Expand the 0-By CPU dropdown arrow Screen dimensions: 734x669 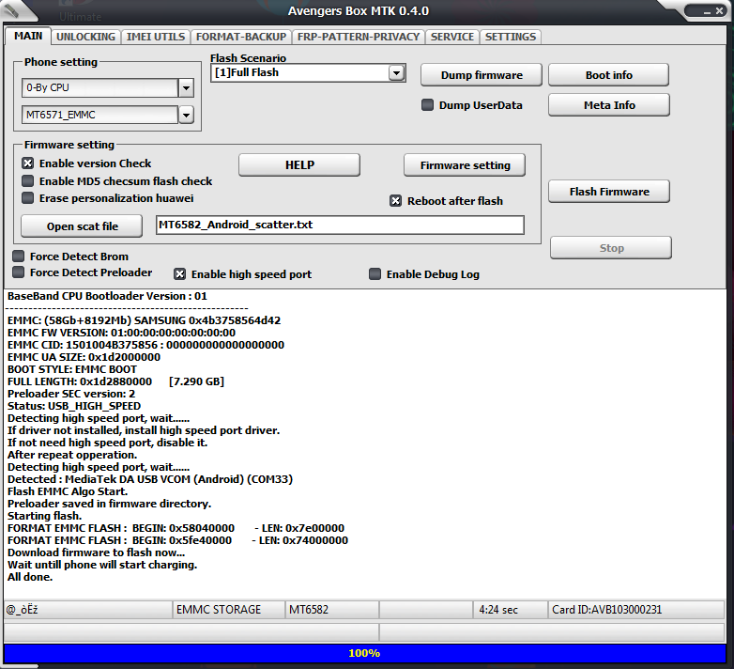pyautogui.click(x=186, y=87)
